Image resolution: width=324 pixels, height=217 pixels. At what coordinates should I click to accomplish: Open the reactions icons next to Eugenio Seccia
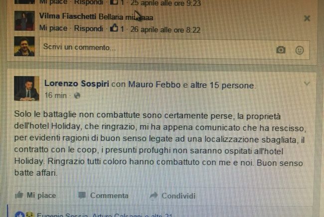point(24,215)
